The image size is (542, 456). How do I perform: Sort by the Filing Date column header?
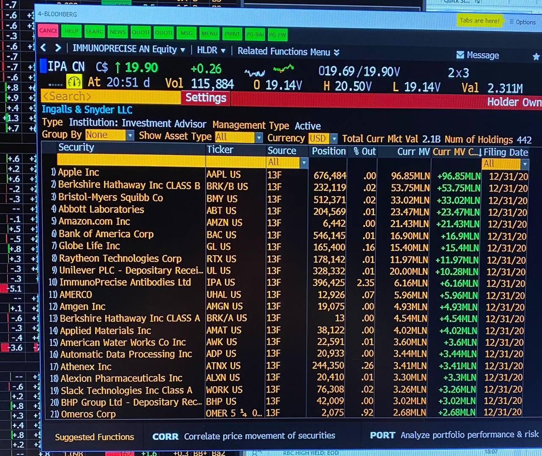506,153
